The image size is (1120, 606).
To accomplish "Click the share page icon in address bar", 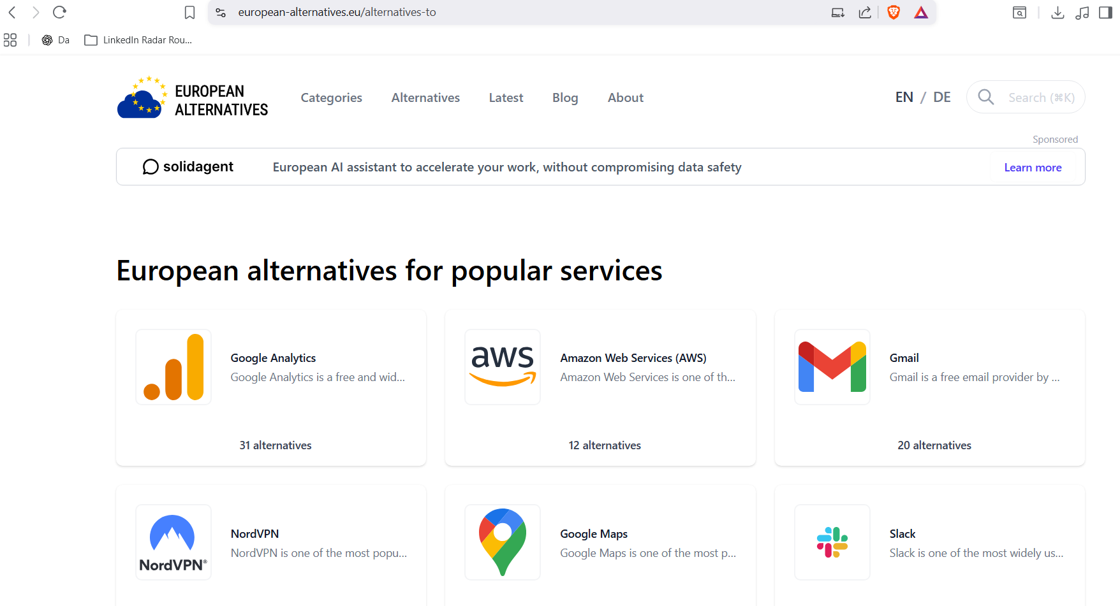I will [865, 13].
